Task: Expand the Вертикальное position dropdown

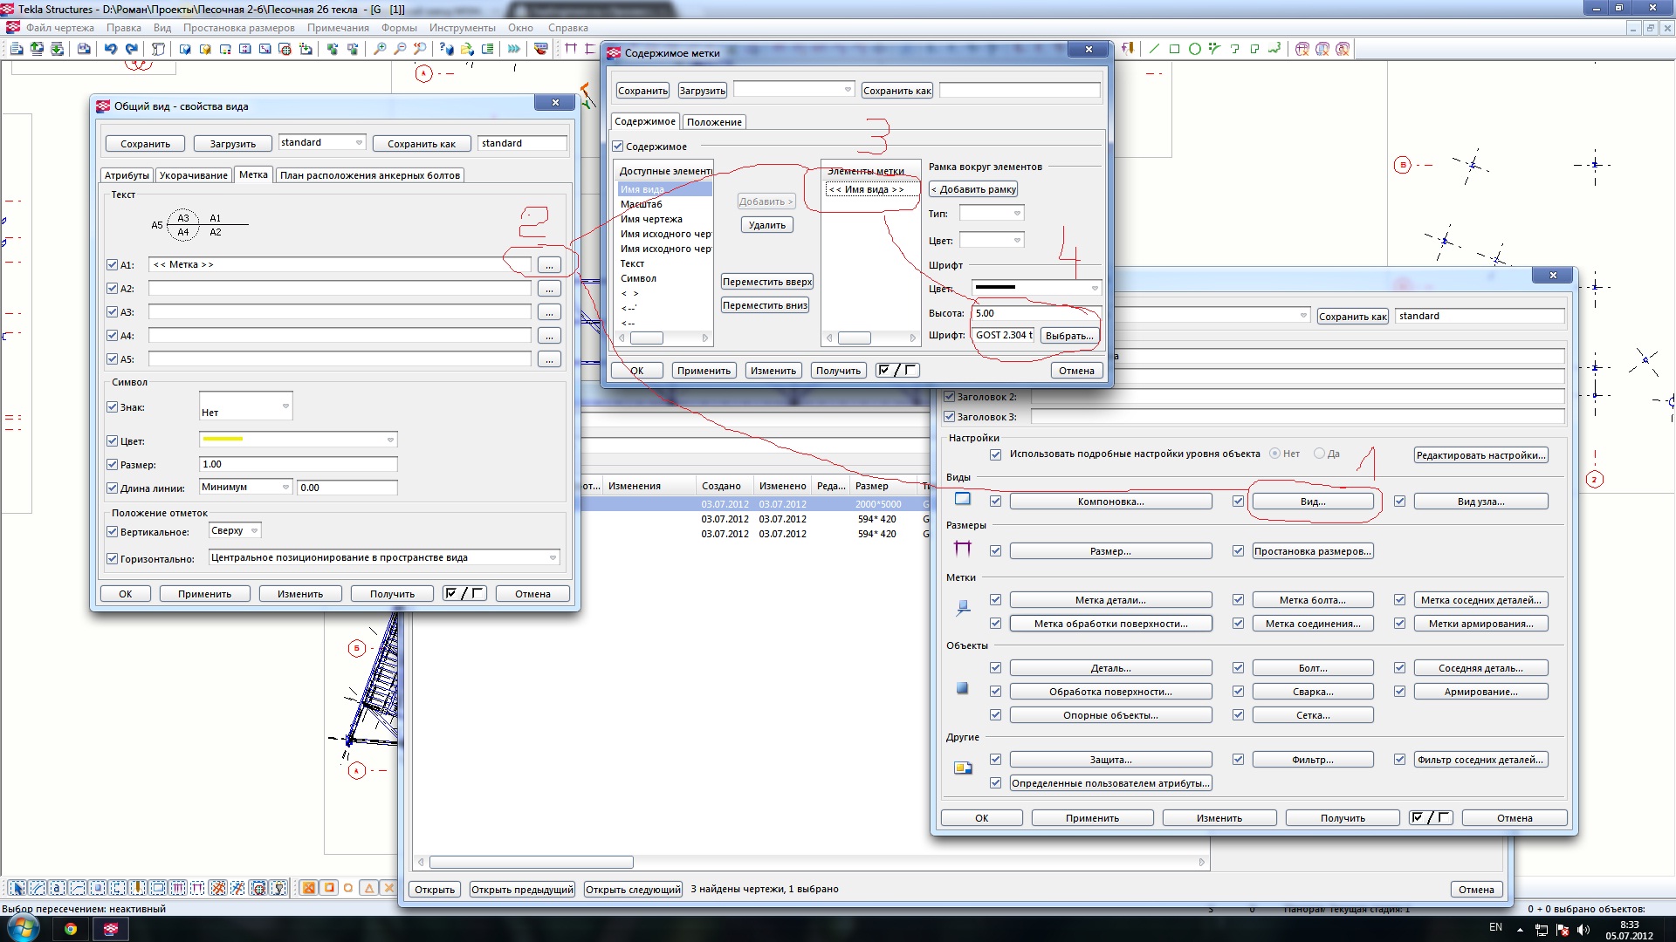Action: [x=235, y=530]
